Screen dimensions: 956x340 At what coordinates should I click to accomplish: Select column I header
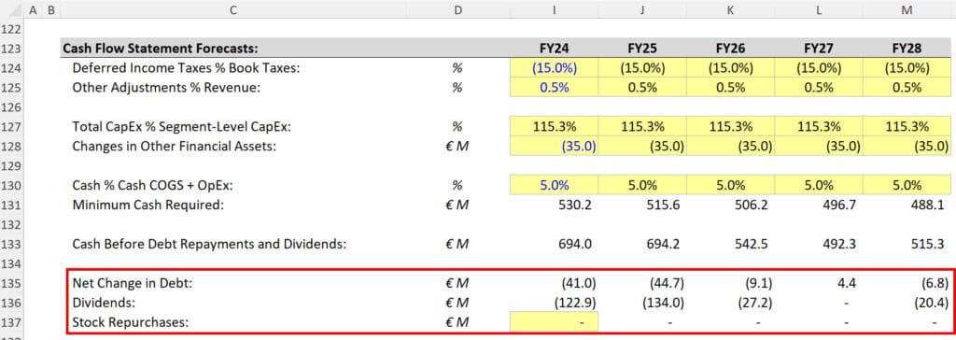click(x=555, y=9)
